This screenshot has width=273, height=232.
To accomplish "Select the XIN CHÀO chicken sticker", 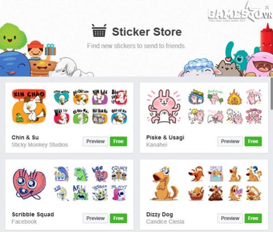I will click(x=29, y=106).
